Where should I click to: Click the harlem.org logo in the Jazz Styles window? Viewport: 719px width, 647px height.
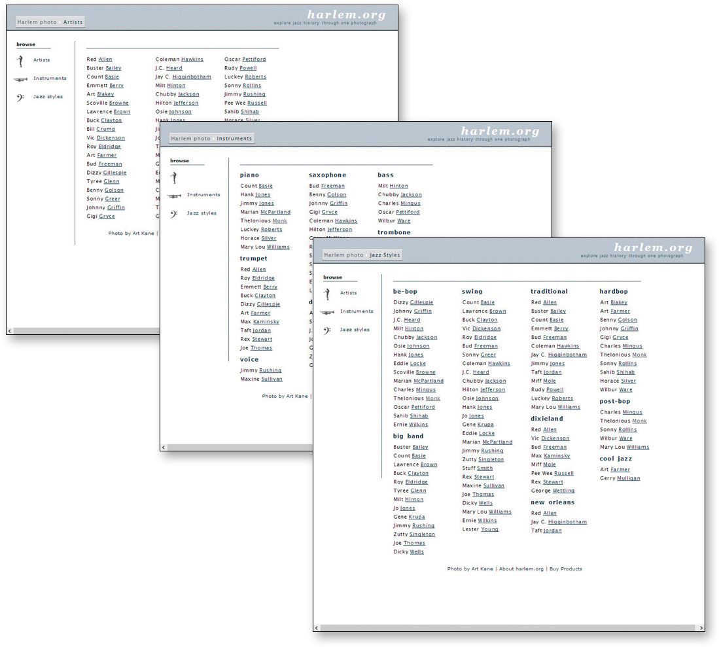coord(652,248)
